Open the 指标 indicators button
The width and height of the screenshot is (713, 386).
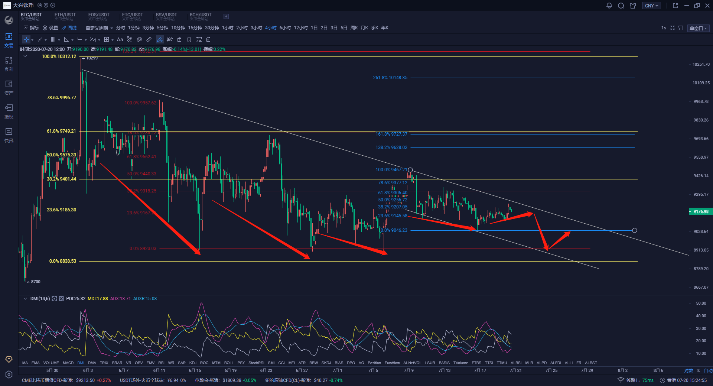[31, 28]
